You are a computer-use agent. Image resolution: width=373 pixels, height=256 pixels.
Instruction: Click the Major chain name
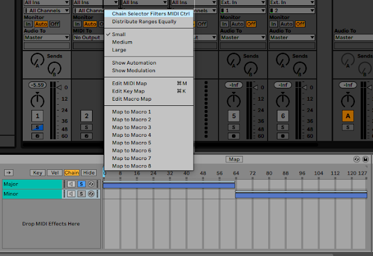coord(32,184)
